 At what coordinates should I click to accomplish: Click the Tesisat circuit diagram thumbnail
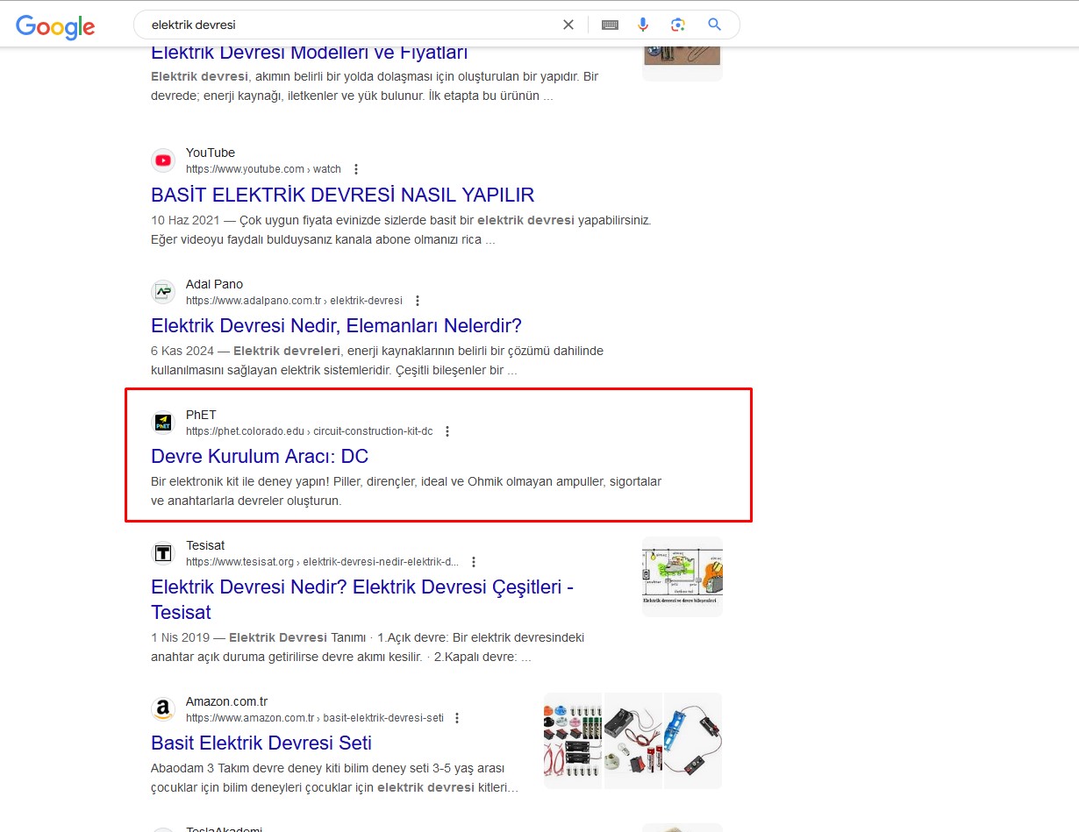682,577
